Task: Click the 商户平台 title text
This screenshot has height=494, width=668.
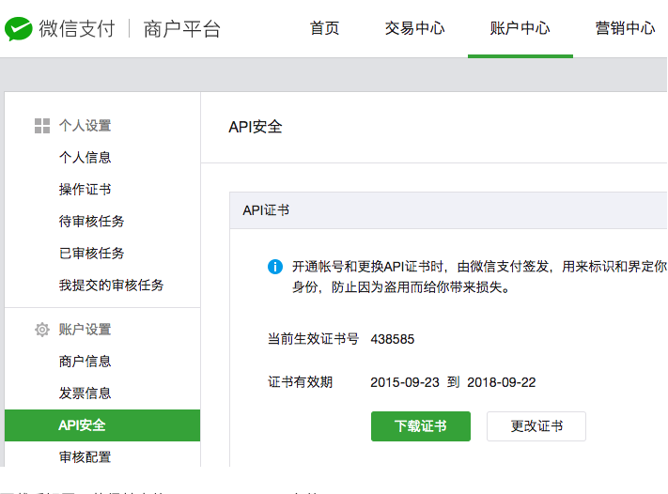Action: [182, 29]
